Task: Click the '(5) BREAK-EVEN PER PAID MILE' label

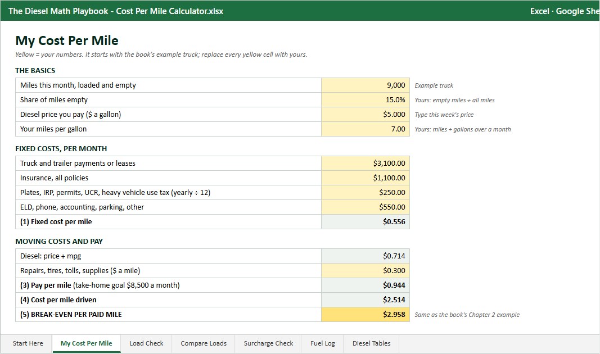Action: (71, 314)
